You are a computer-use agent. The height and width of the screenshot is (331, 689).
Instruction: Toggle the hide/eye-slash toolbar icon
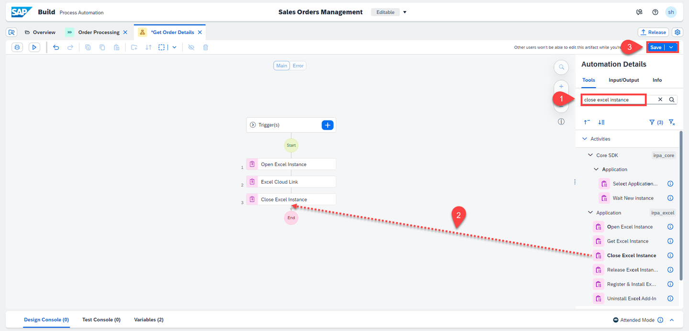click(x=191, y=47)
